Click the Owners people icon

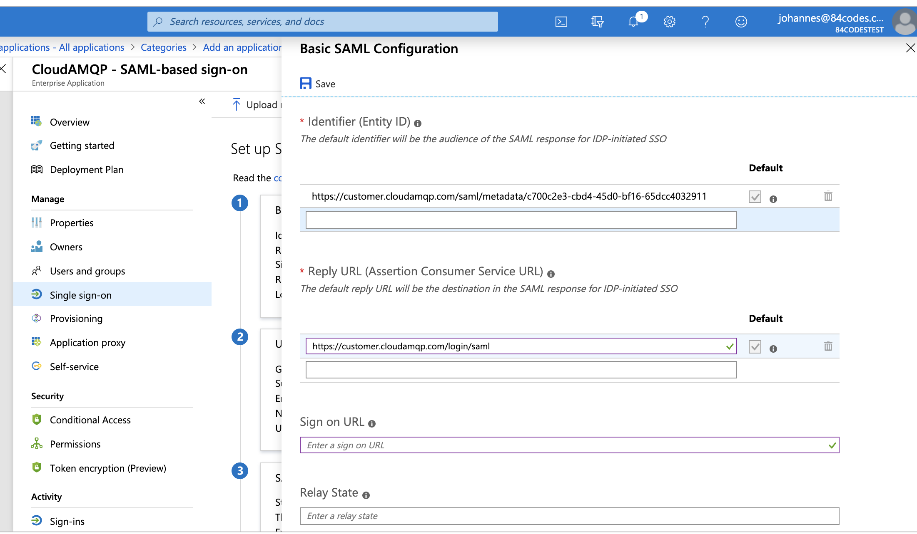point(36,246)
